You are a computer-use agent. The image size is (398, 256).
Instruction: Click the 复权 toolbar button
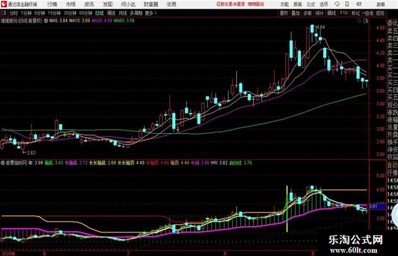click(x=284, y=13)
